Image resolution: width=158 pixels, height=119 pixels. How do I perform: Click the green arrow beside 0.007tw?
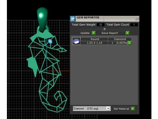[x=130, y=43]
